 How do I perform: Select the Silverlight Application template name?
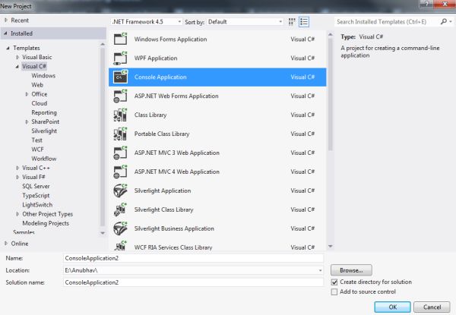point(163,191)
